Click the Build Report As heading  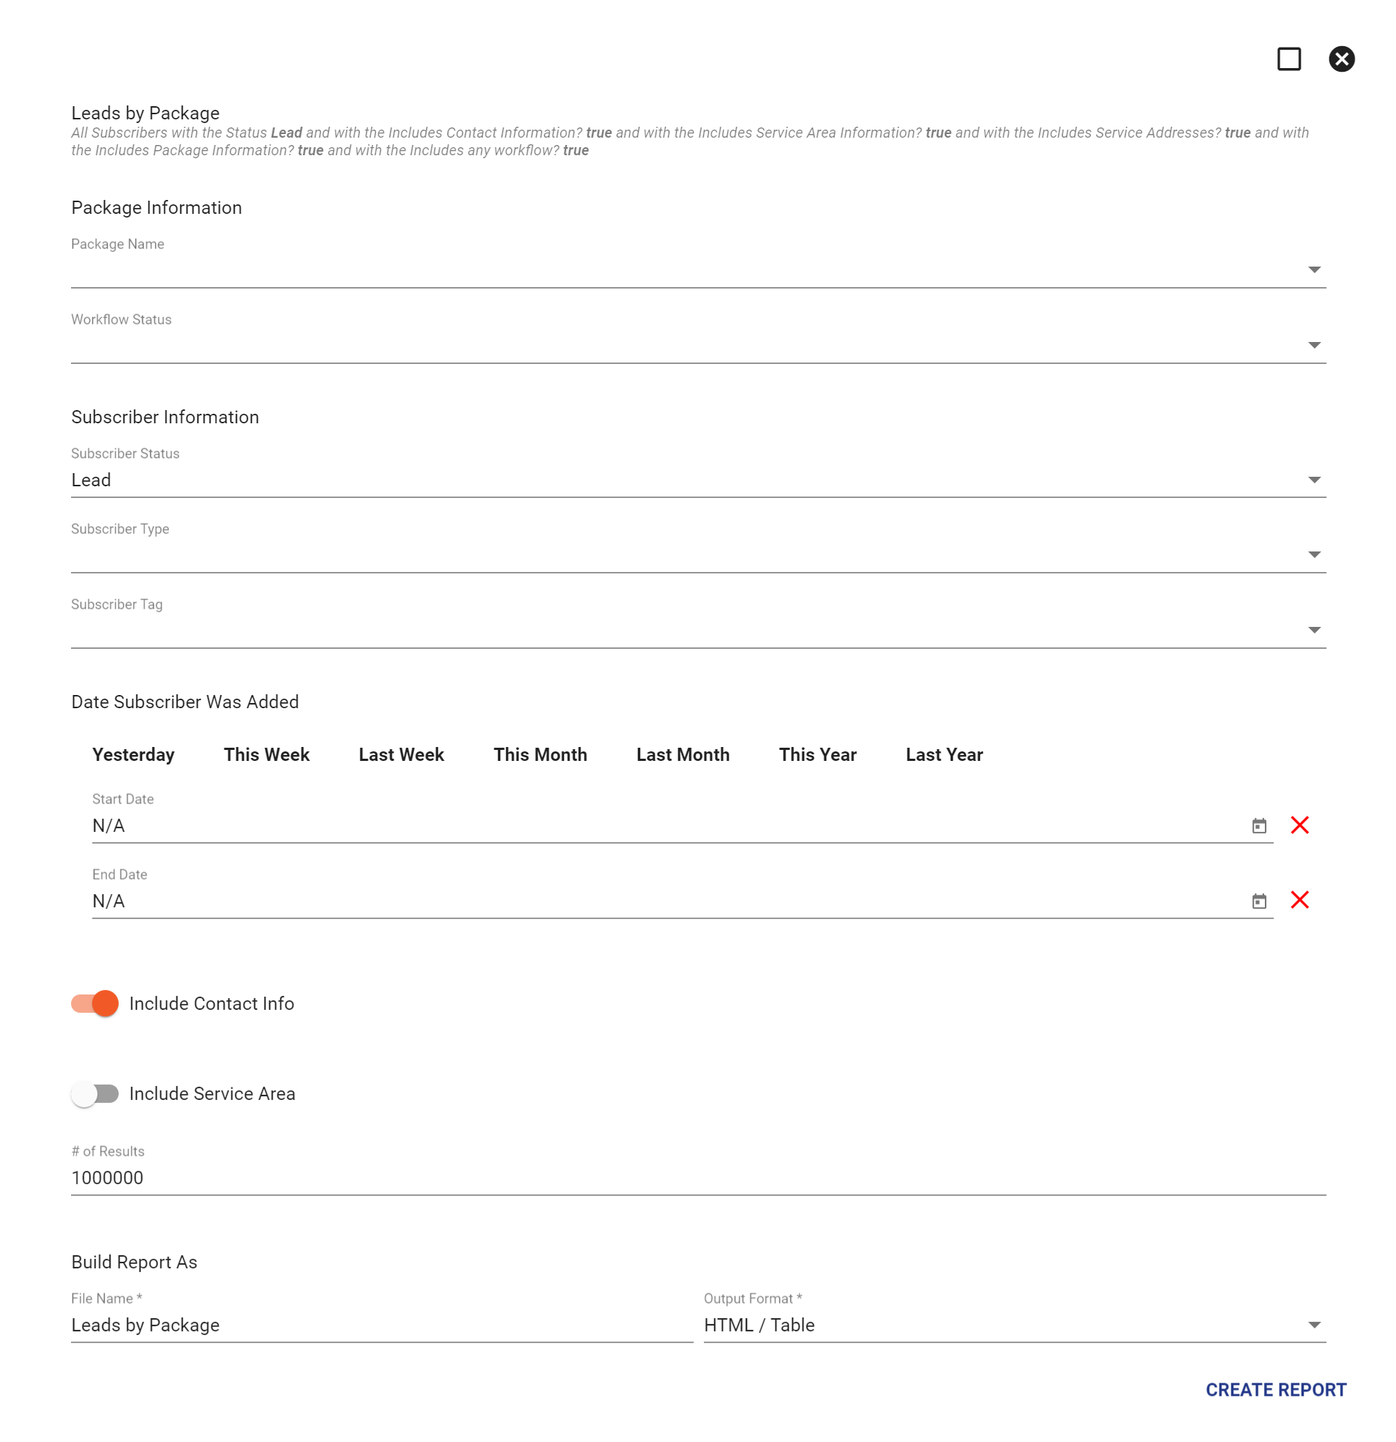point(134,1262)
